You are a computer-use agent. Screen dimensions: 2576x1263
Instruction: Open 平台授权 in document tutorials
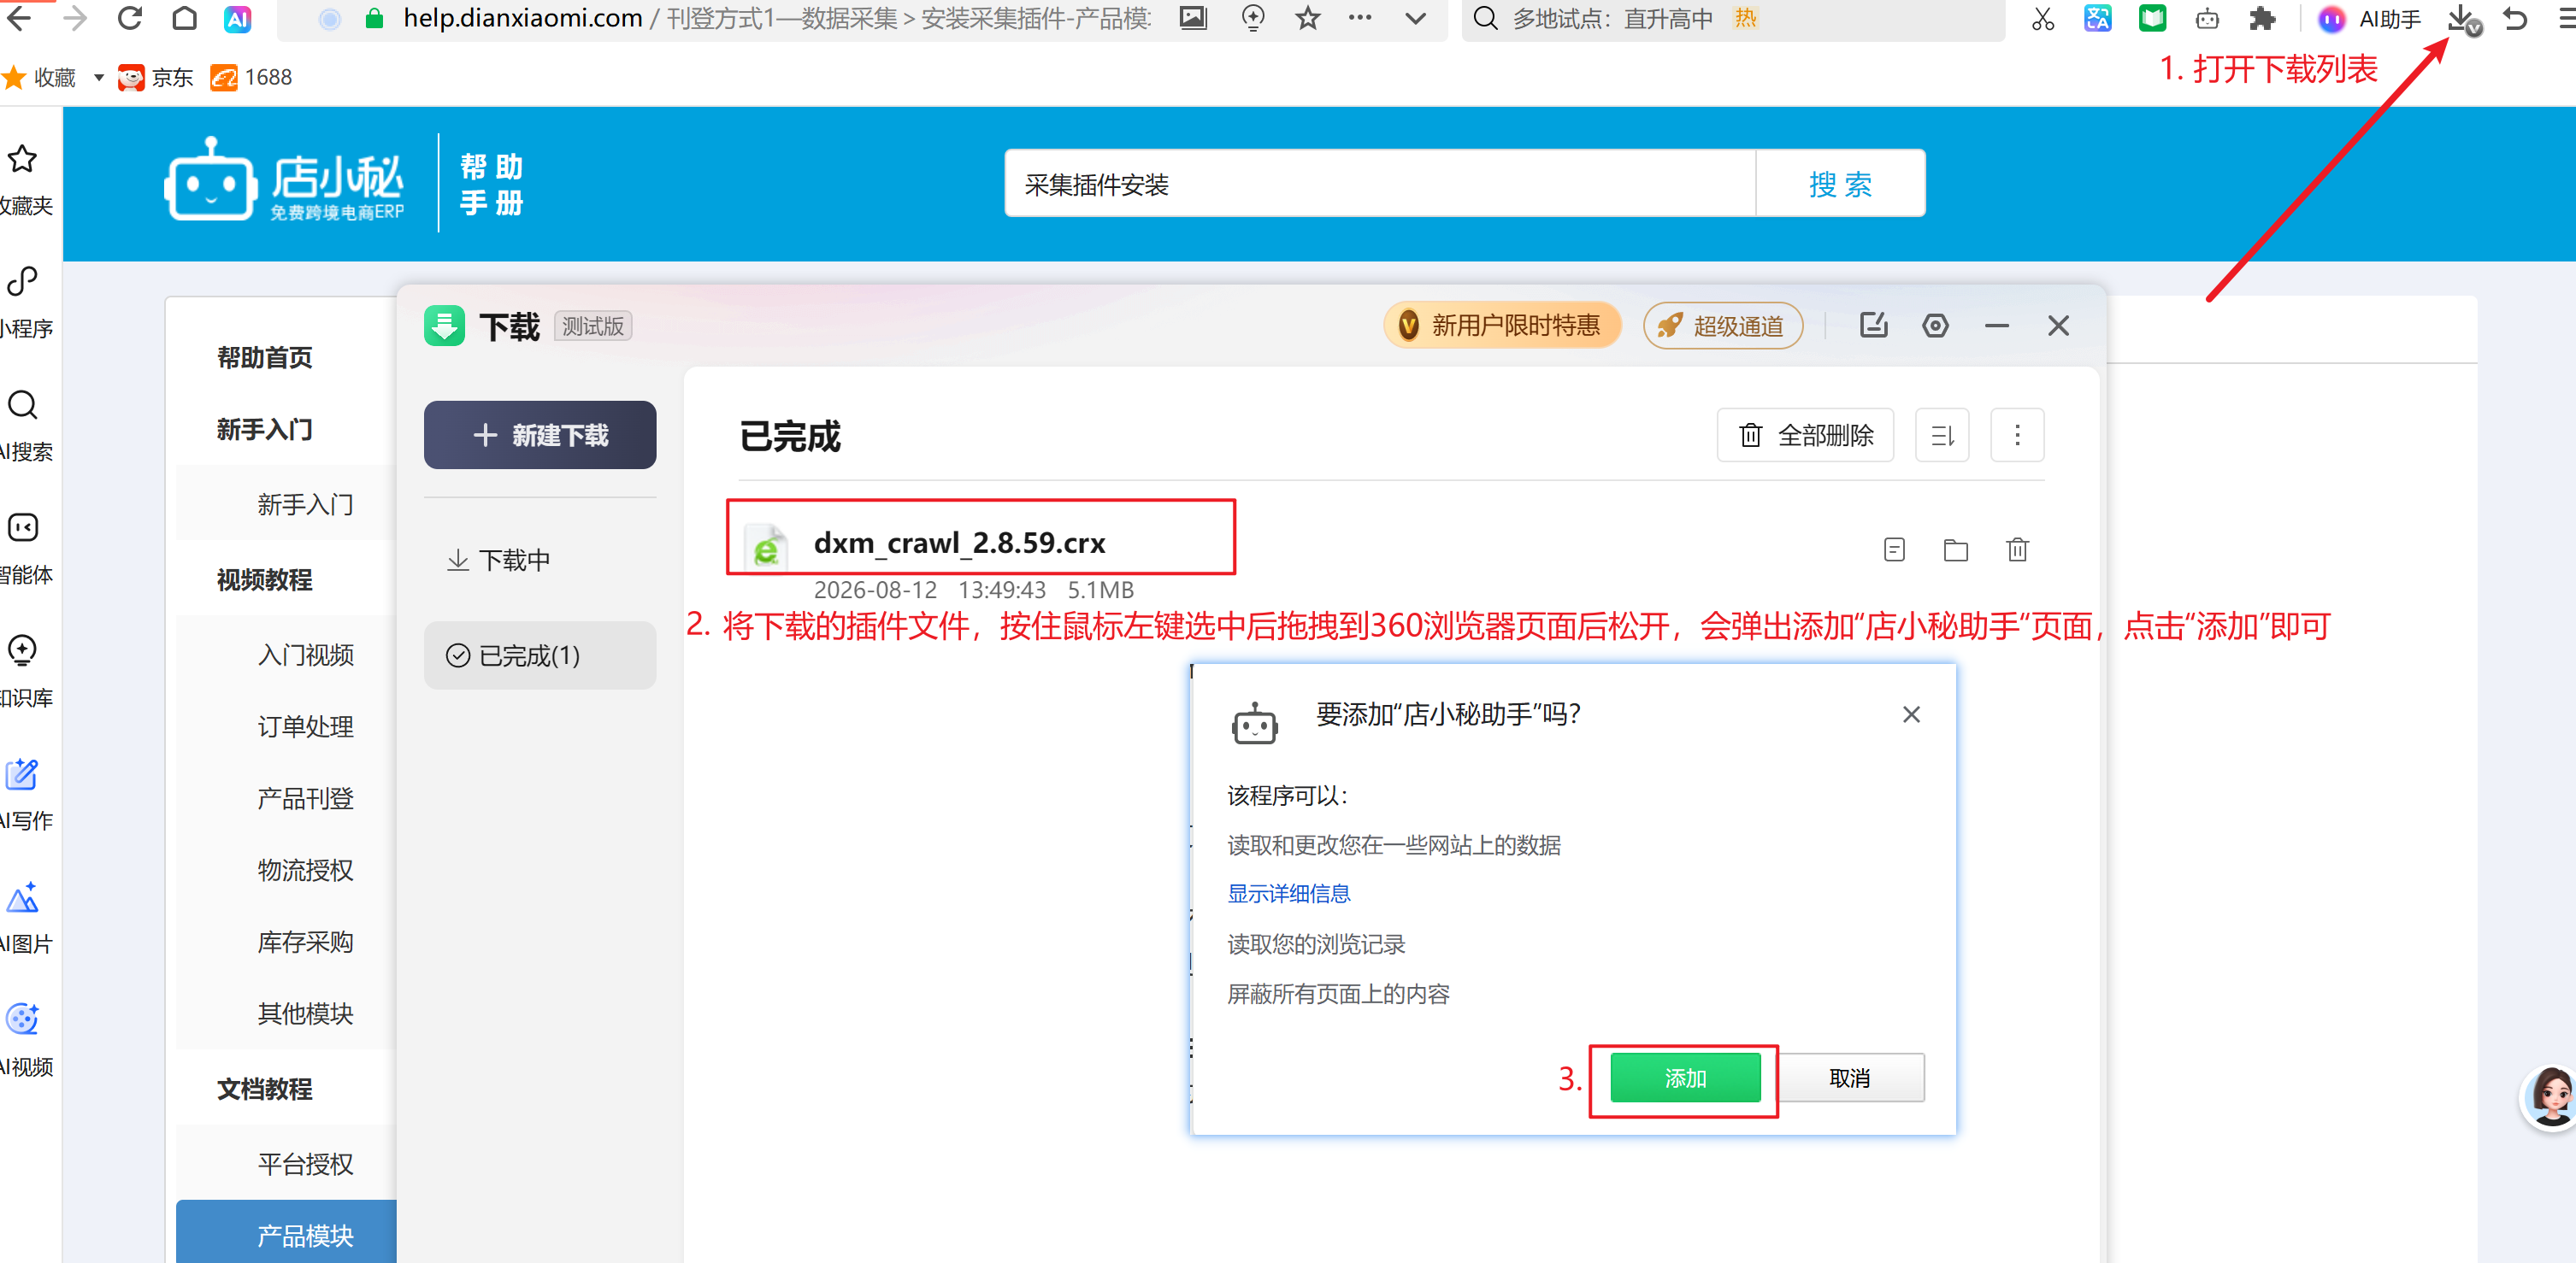point(305,1163)
